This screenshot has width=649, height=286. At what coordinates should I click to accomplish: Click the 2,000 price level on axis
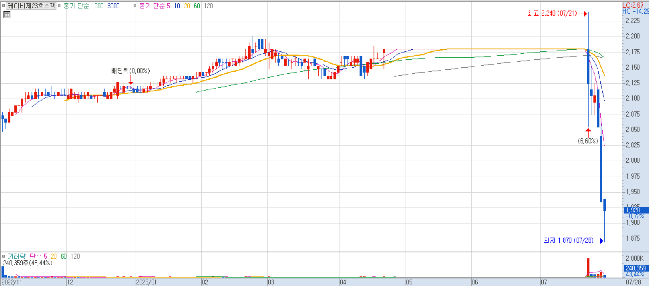coord(633,160)
